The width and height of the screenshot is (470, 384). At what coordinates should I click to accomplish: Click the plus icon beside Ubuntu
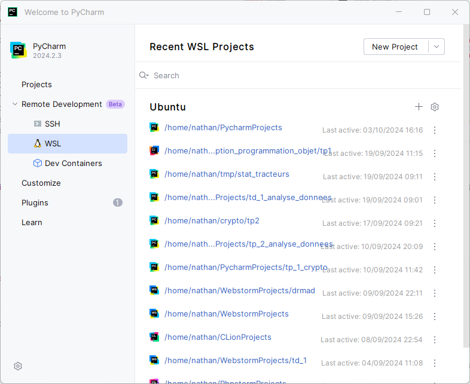pos(419,107)
